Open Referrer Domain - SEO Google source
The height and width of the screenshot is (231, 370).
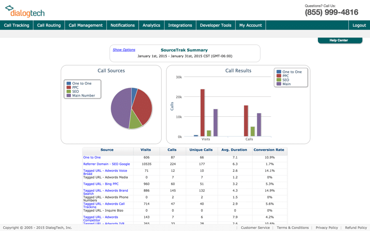106,164
